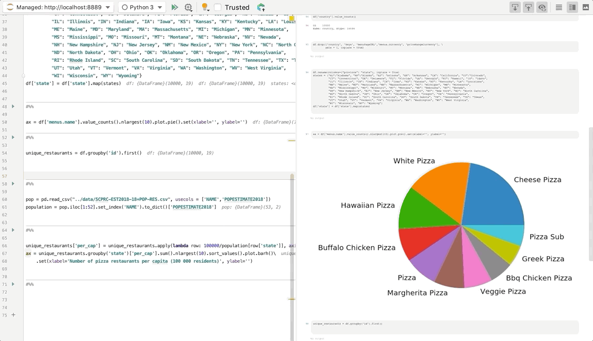Click the 'Pizza Sub' chart label

pyautogui.click(x=547, y=237)
